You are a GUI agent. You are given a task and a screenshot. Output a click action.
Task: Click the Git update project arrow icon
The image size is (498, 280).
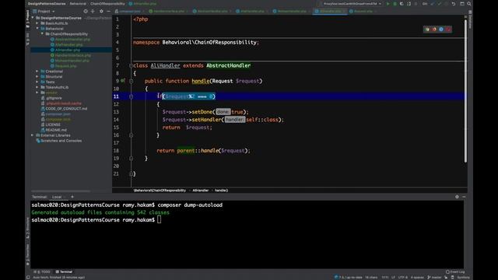tap(433, 4)
